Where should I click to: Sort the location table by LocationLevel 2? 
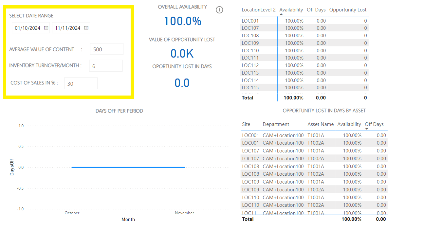(x=259, y=10)
